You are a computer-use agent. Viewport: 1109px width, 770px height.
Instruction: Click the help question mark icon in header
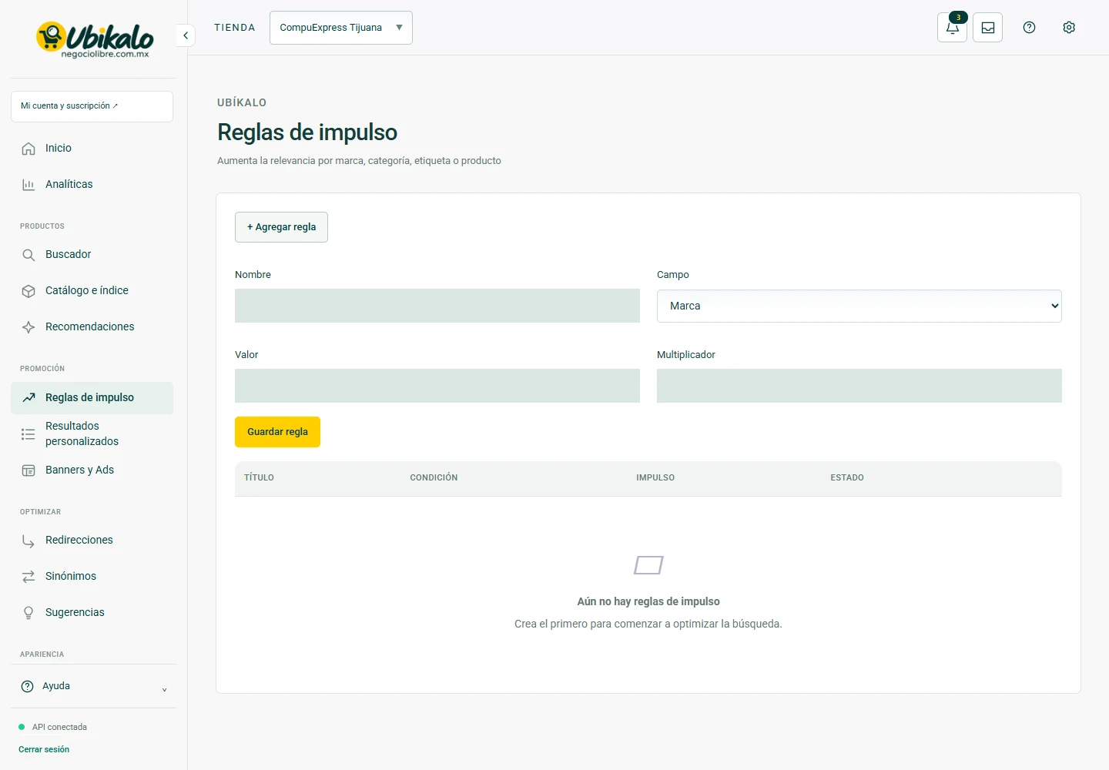1029,28
